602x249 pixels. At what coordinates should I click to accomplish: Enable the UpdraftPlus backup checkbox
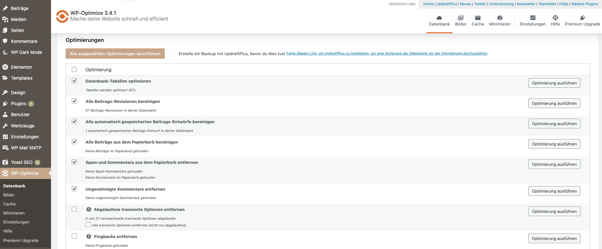point(174,54)
